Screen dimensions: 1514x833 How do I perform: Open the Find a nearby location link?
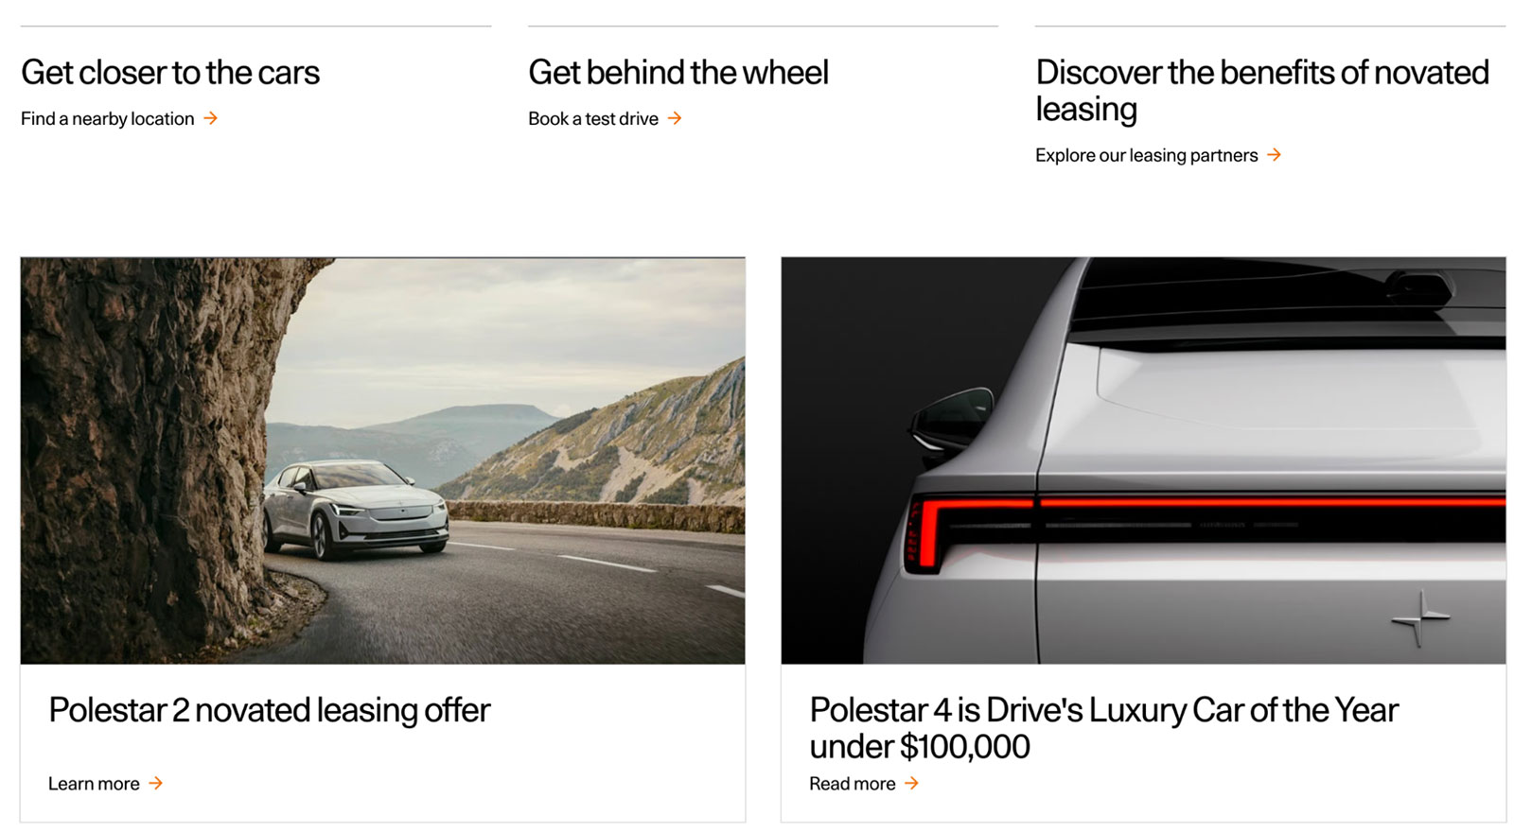(x=108, y=118)
